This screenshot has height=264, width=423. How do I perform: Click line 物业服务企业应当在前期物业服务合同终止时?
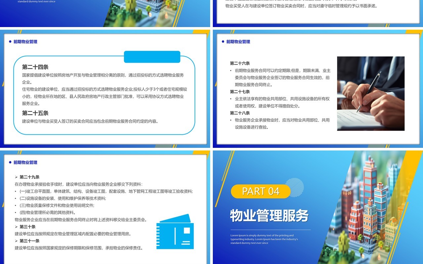(81, 219)
